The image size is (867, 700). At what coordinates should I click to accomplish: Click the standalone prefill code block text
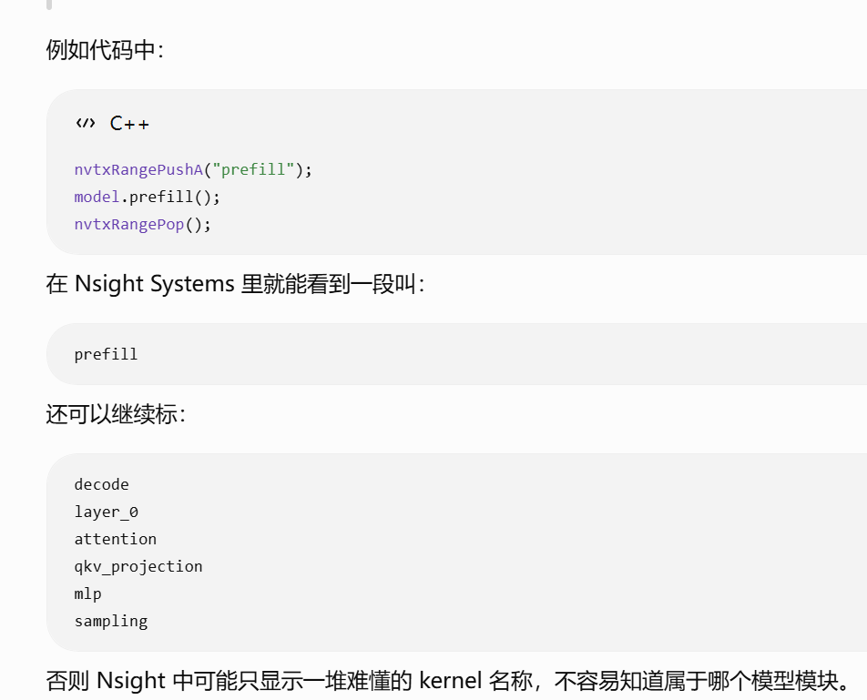coord(106,354)
